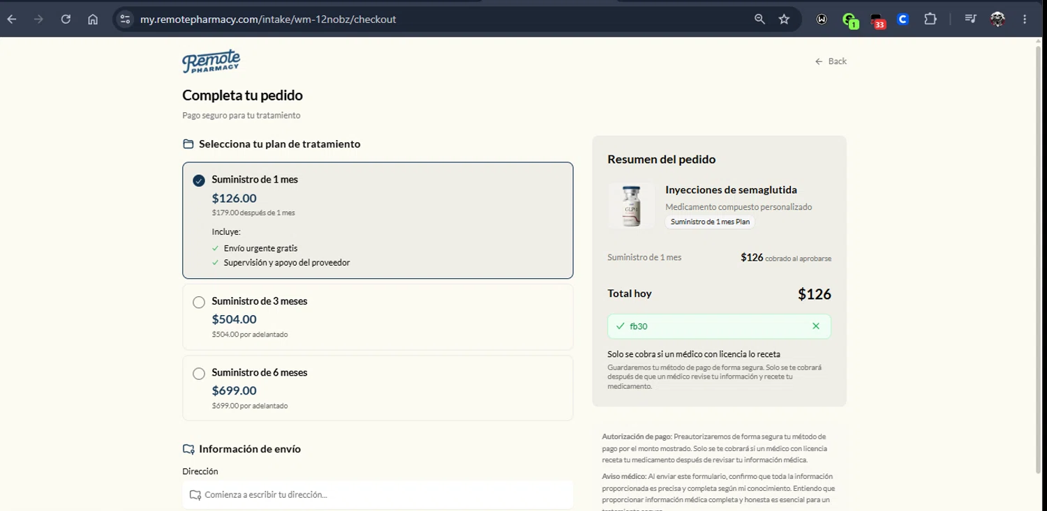Click the Total hoy $126 amount
This screenshot has width=1047, height=511.
pyautogui.click(x=815, y=294)
